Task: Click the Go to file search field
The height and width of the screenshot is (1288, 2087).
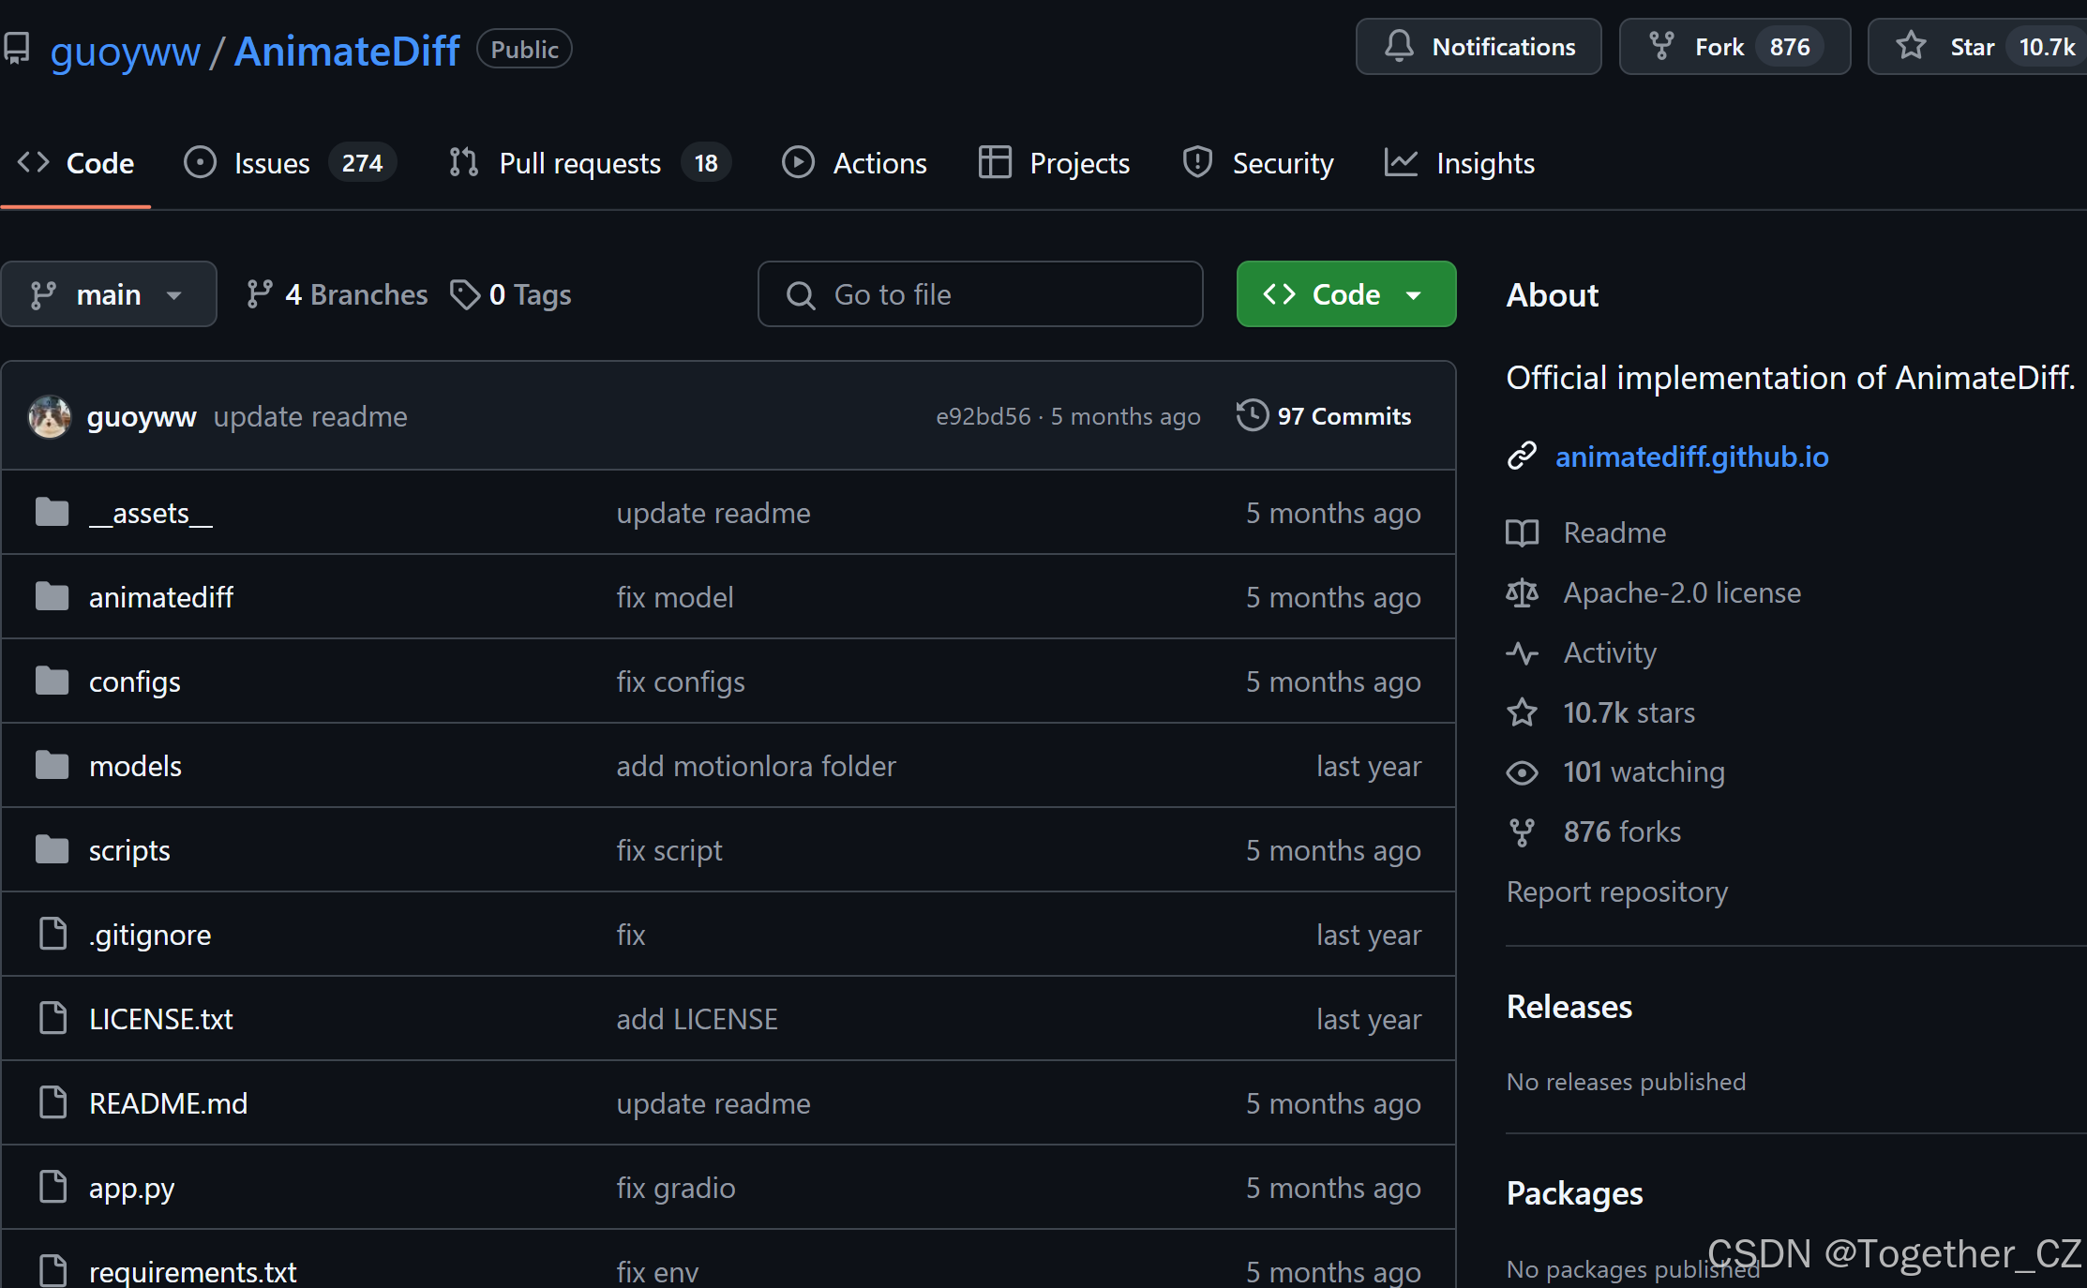Action: 980,294
